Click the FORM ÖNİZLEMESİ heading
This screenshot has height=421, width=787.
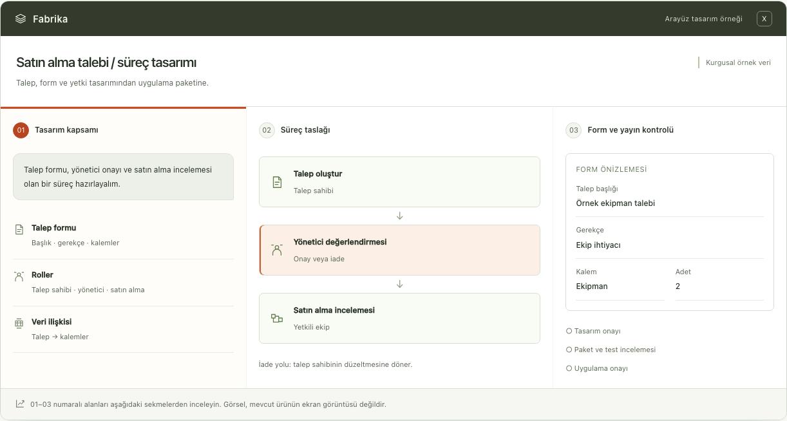click(x=611, y=169)
